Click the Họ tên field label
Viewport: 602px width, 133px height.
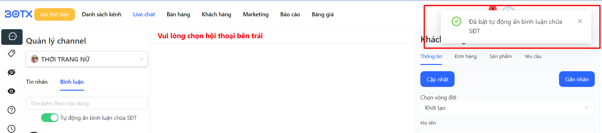click(x=428, y=123)
